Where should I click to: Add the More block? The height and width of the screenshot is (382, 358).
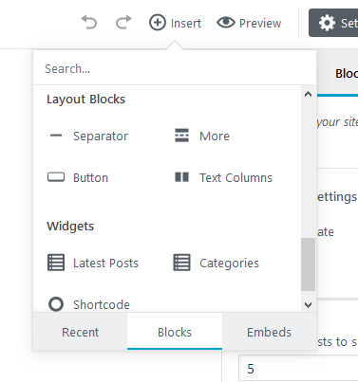pyautogui.click(x=202, y=136)
